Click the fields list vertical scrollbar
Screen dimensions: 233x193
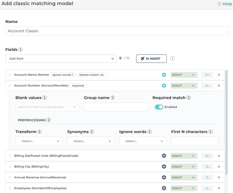(x=227, y=122)
